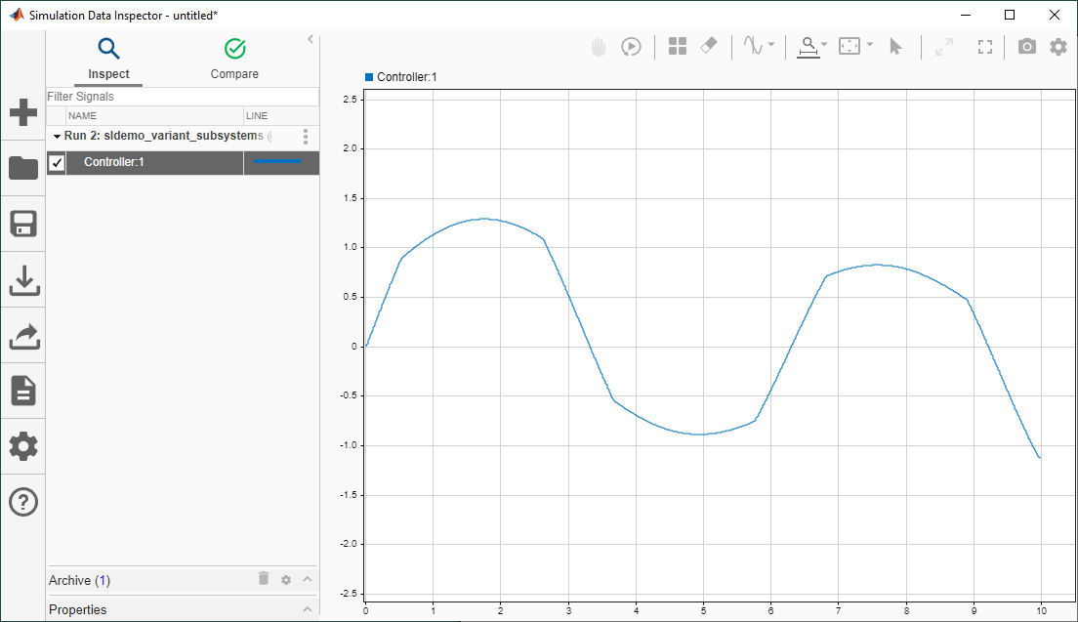
Task: Take plot snapshot with camera icon
Action: [1026, 46]
